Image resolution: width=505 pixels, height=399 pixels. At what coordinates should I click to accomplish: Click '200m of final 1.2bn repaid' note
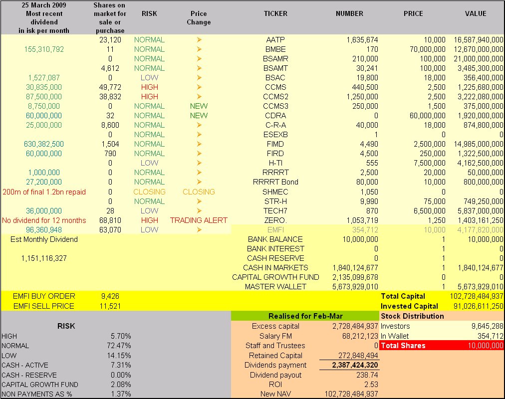pos(44,192)
